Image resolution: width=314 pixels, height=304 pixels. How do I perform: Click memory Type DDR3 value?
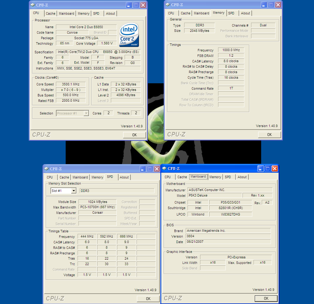(x=199, y=25)
